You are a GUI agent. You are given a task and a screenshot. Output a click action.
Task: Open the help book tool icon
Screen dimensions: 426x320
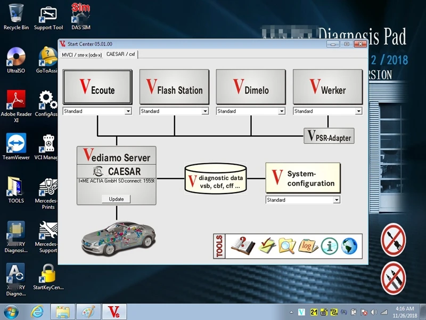[x=243, y=246]
